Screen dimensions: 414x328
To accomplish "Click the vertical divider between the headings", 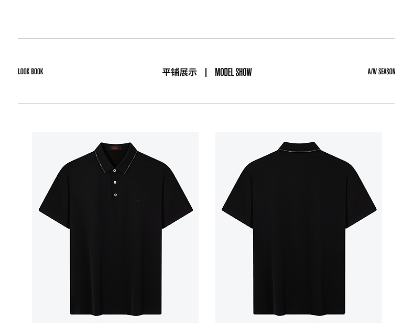I will (206, 72).
